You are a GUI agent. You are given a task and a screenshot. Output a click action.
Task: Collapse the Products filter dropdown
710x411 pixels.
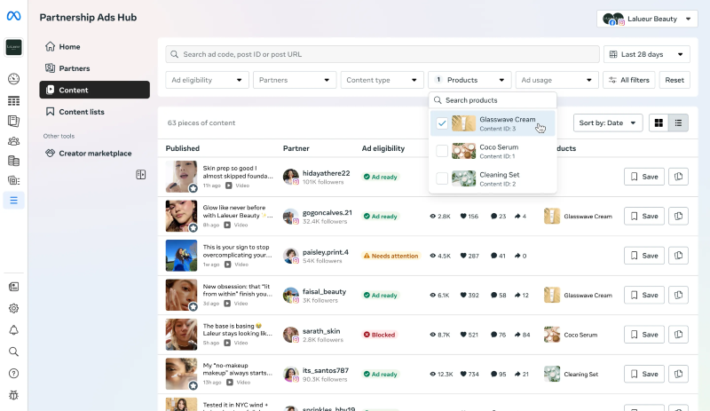click(469, 80)
